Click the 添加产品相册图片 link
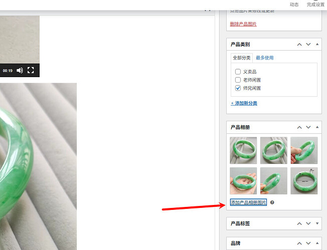This screenshot has height=250, width=327. (248, 202)
